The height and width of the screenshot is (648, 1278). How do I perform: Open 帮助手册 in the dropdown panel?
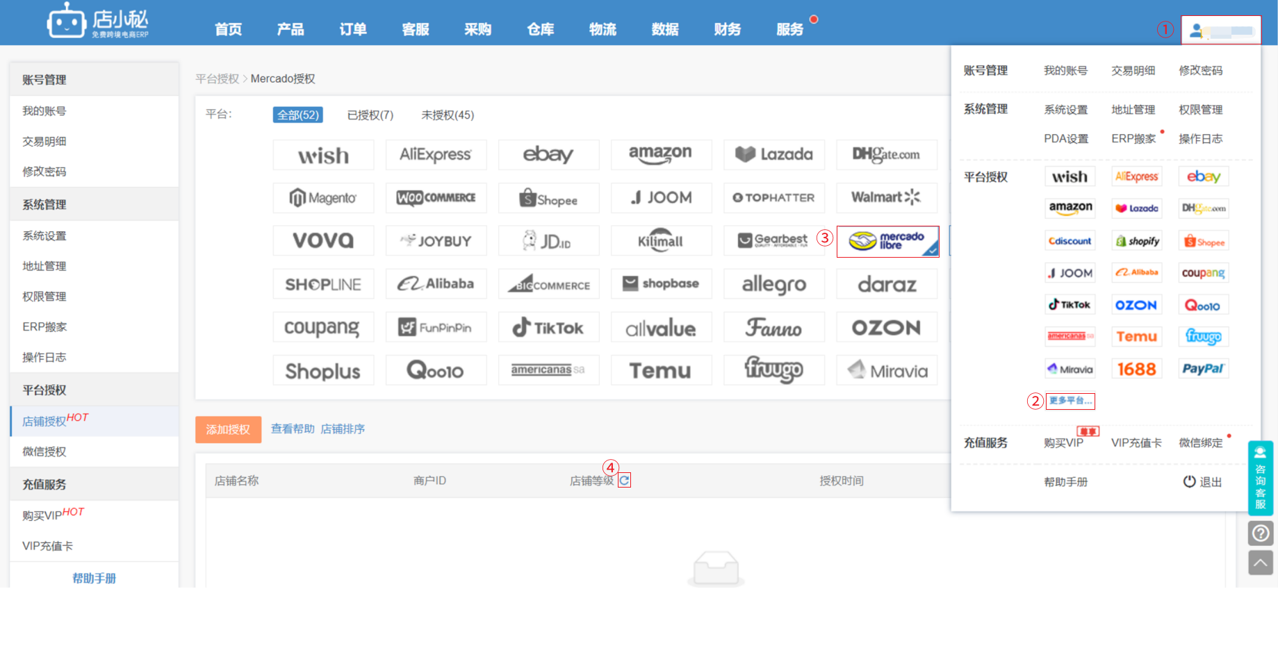[1066, 482]
